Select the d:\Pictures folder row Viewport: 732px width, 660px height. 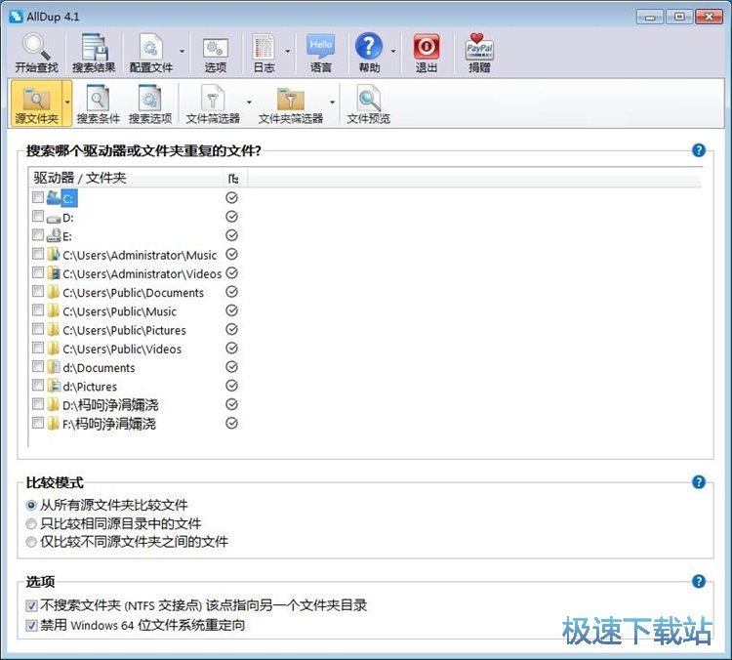pyautogui.click(x=90, y=387)
